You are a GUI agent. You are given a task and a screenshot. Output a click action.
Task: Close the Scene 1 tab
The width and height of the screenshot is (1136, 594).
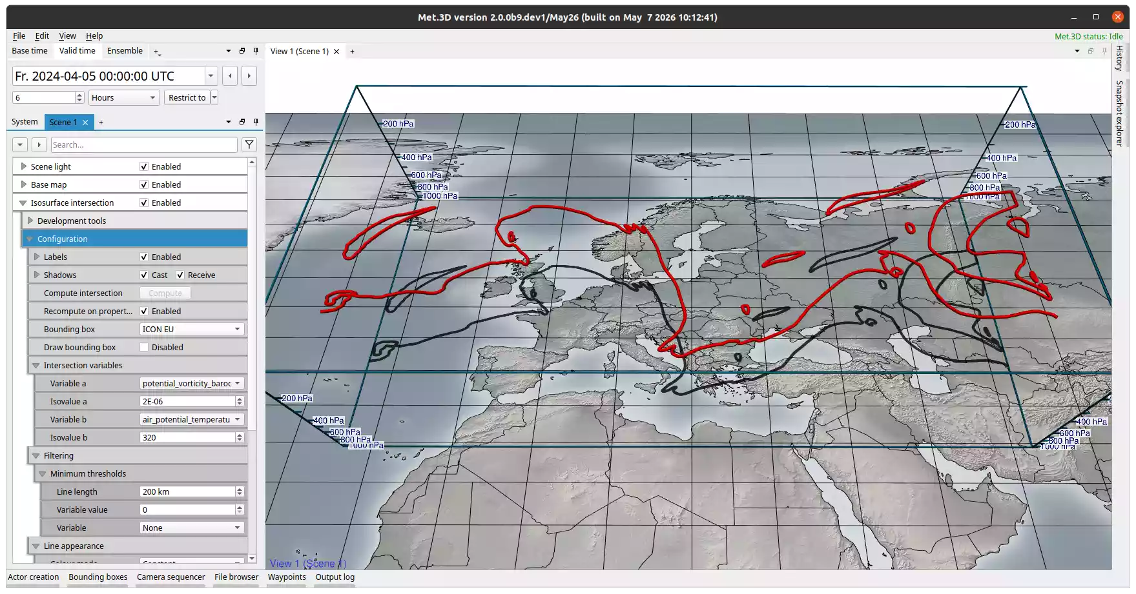pyautogui.click(x=85, y=122)
